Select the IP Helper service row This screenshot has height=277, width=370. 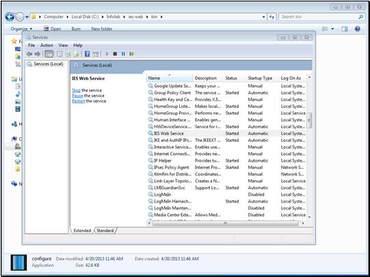226,160
